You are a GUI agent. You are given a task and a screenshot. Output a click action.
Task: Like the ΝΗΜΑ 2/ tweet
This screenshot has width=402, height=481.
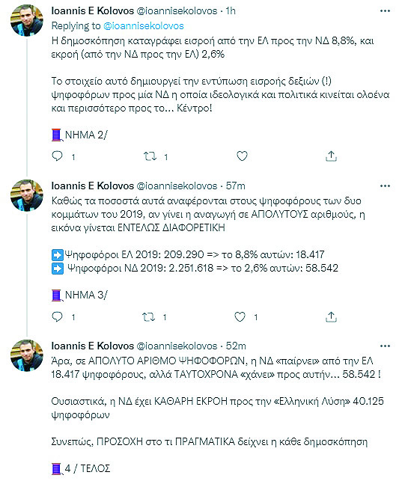coord(242,156)
